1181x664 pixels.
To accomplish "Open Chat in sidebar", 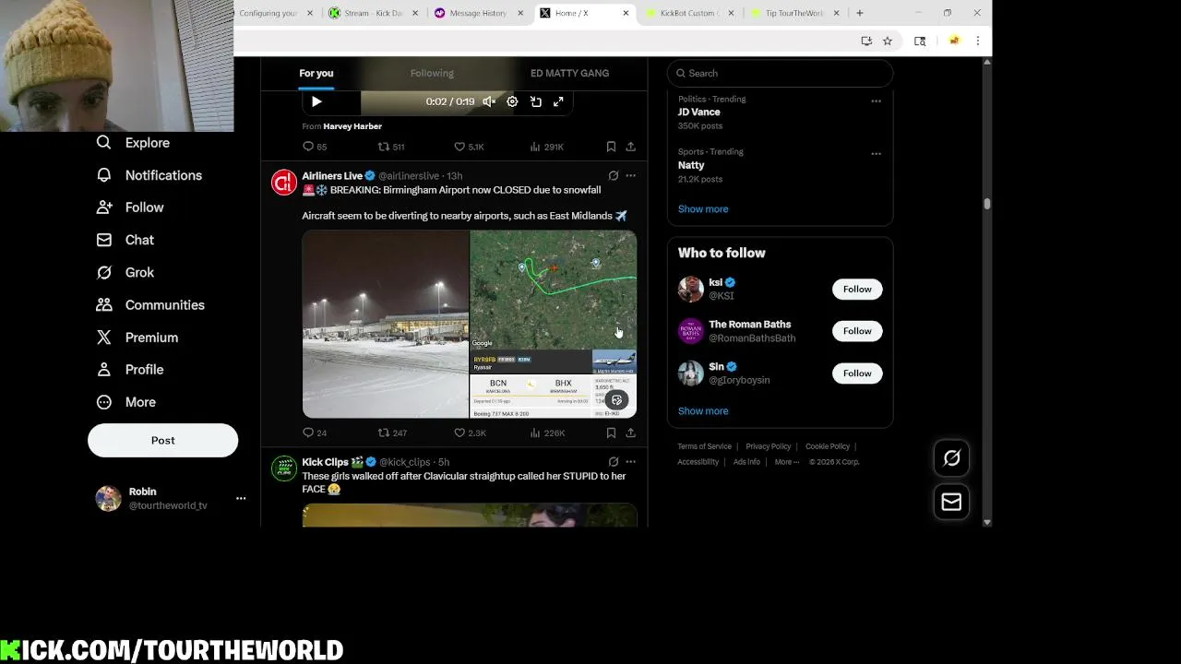I will click(125, 240).
